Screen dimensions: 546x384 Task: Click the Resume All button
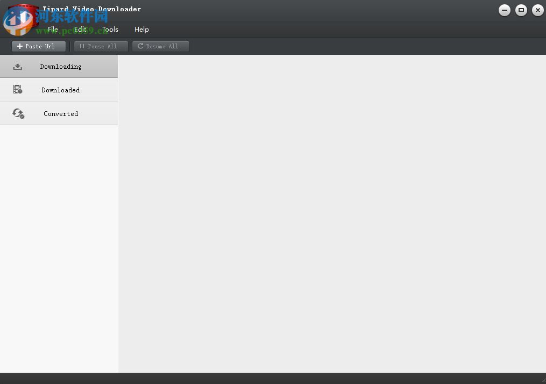[x=160, y=46]
